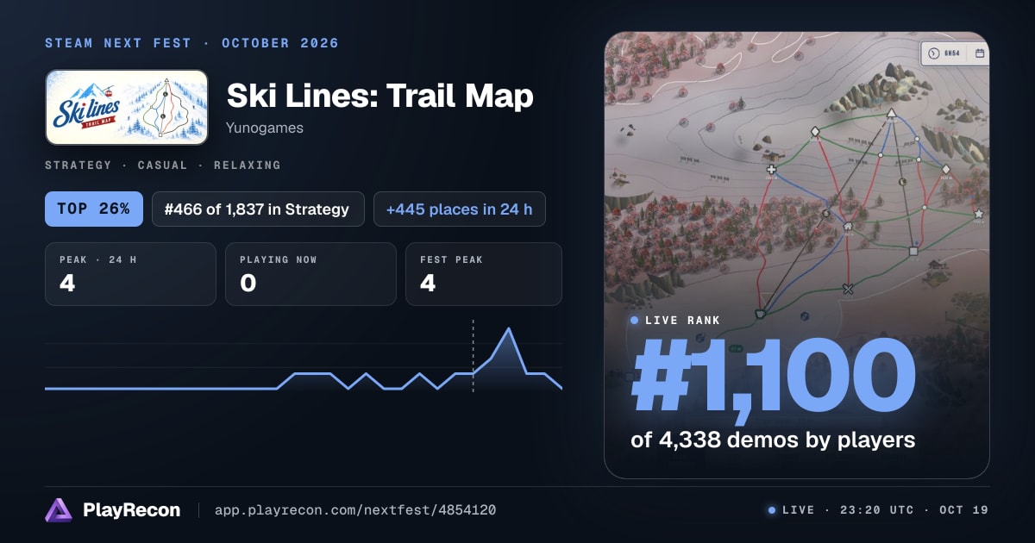Click the Ski Lines Trail Map logo thumbnail
This screenshot has width=1035, height=543.
(126, 107)
